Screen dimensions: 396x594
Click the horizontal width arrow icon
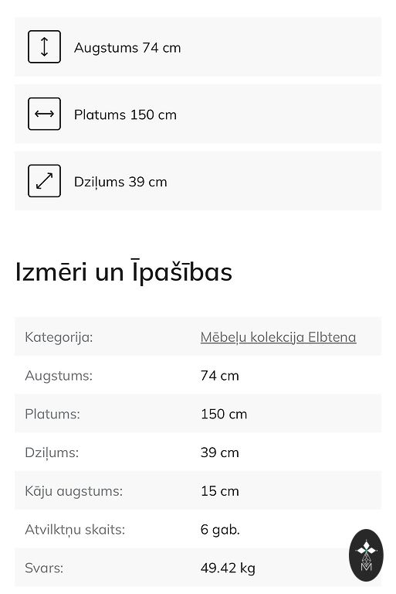point(44,114)
